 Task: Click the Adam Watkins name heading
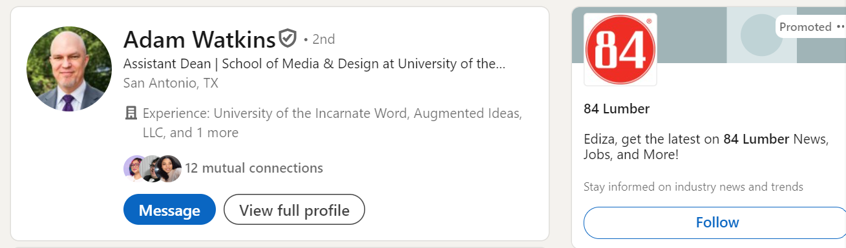199,40
